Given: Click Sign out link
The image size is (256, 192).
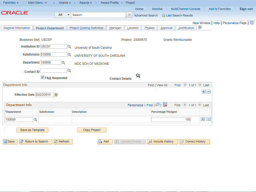Looking at the screenshot, I should pos(246,9).
